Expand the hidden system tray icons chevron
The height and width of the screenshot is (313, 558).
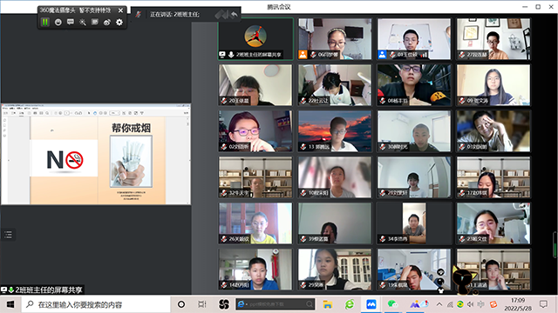click(x=439, y=304)
